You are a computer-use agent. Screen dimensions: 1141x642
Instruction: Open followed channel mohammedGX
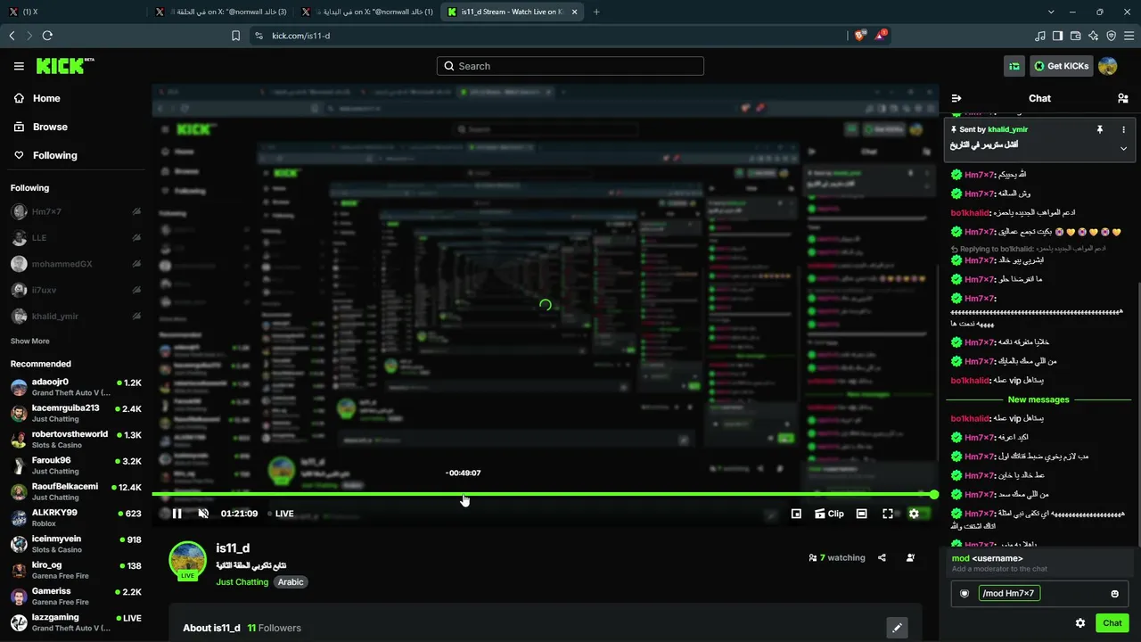tap(75, 264)
